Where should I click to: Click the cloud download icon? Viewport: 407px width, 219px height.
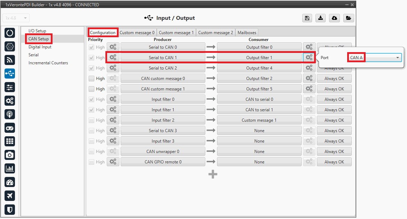click(x=334, y=18)
